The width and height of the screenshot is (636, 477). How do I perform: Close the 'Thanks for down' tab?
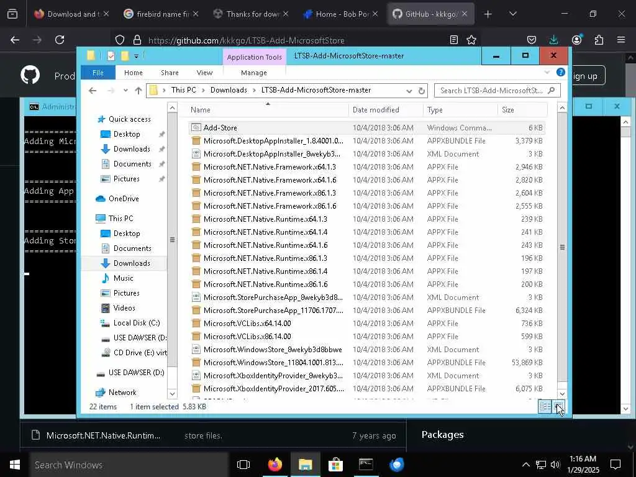click(286, 14)
